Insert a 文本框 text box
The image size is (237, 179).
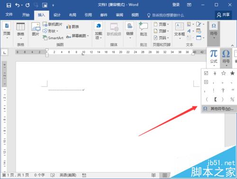tap(180, 31)
